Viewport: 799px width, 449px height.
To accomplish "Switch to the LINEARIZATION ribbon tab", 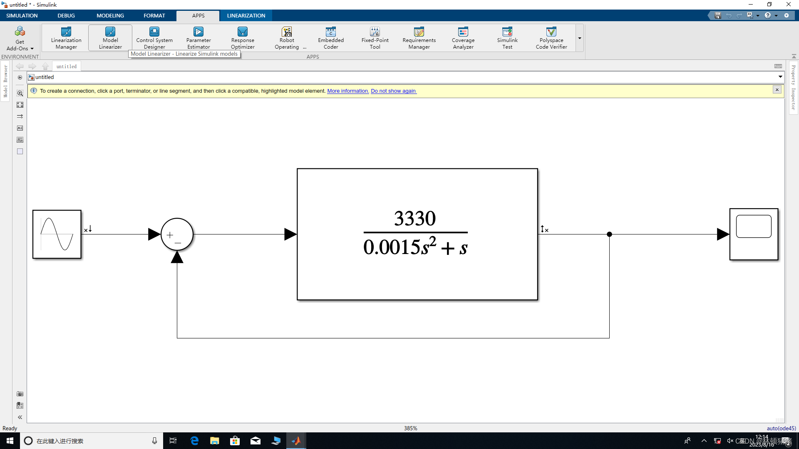I will tap(246, 15).
